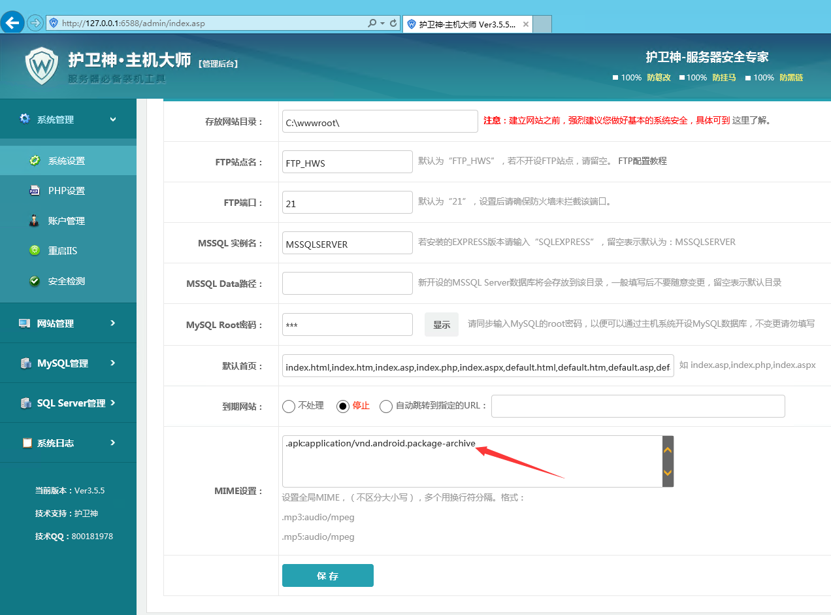The image size is (831, 615).
Task: Expand the MySQL管理 sidebar section
Action: [x=68, y=363]
